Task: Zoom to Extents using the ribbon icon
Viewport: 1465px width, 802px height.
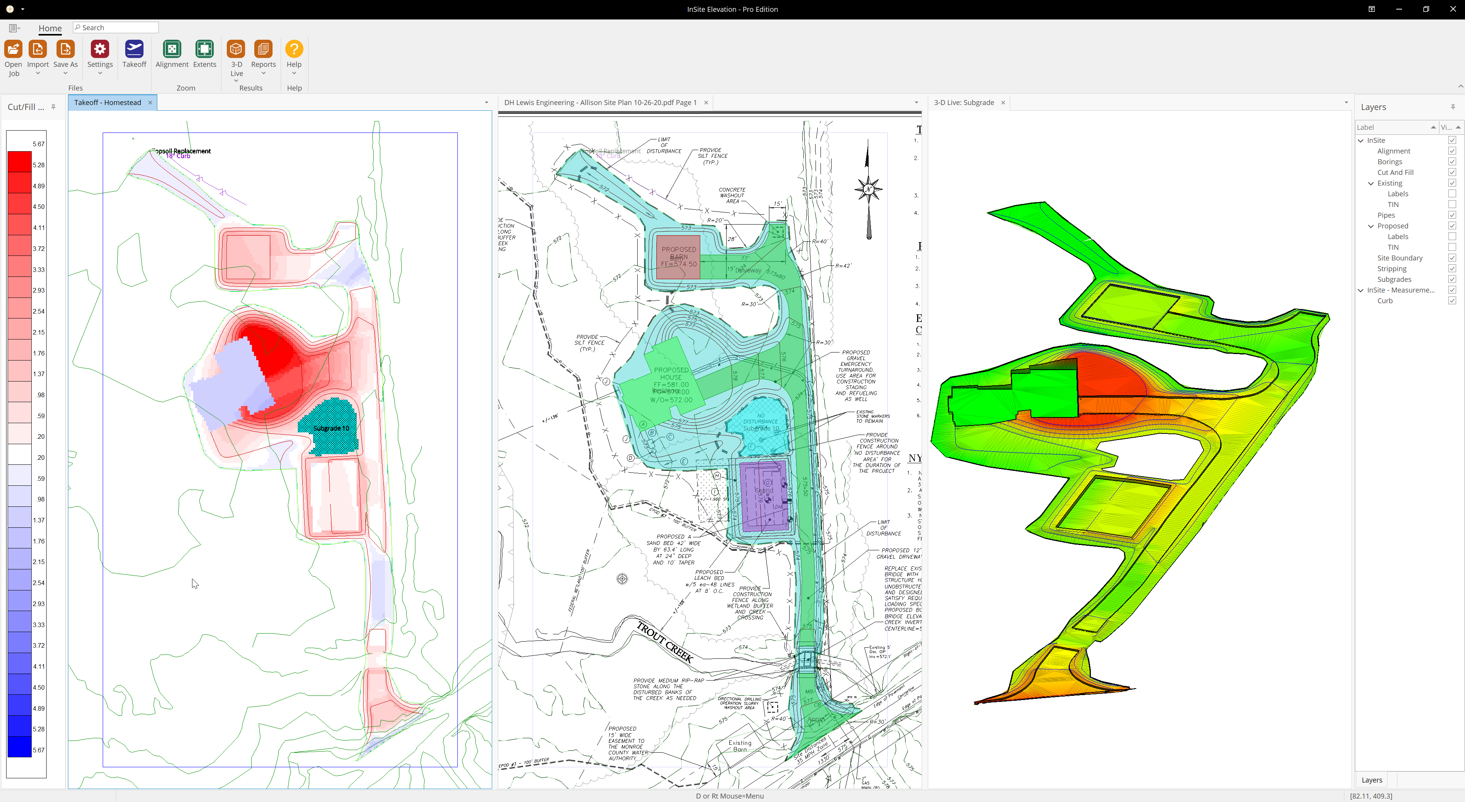Action: (x=204, y=50)
